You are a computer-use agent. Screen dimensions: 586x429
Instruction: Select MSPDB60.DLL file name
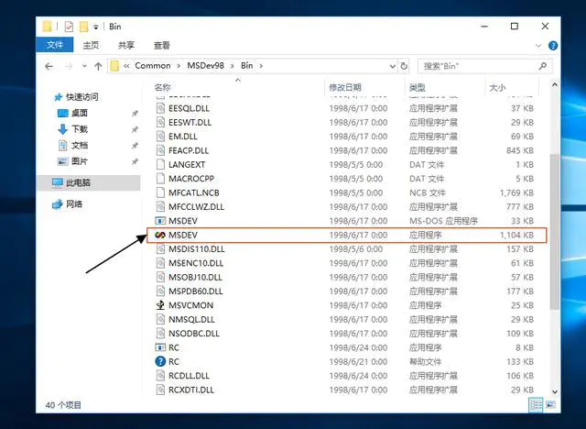pyautogui.click(x=195, y=291)
